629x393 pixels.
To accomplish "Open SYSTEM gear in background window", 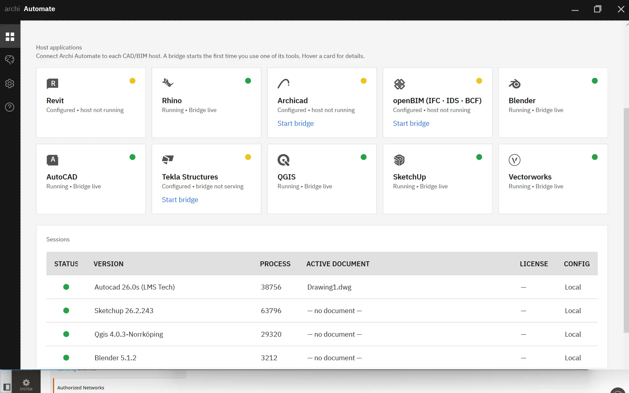I will pos(26,384).
